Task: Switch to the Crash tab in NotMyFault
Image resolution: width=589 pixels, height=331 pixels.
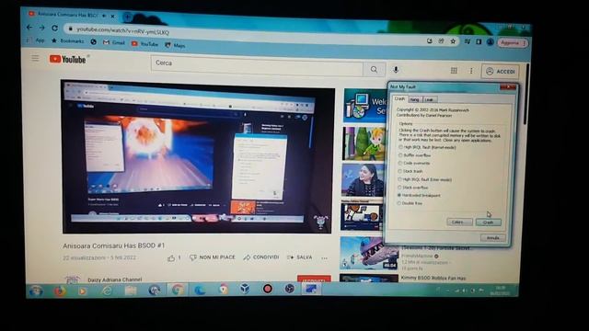Action: [x=399, y=98]
